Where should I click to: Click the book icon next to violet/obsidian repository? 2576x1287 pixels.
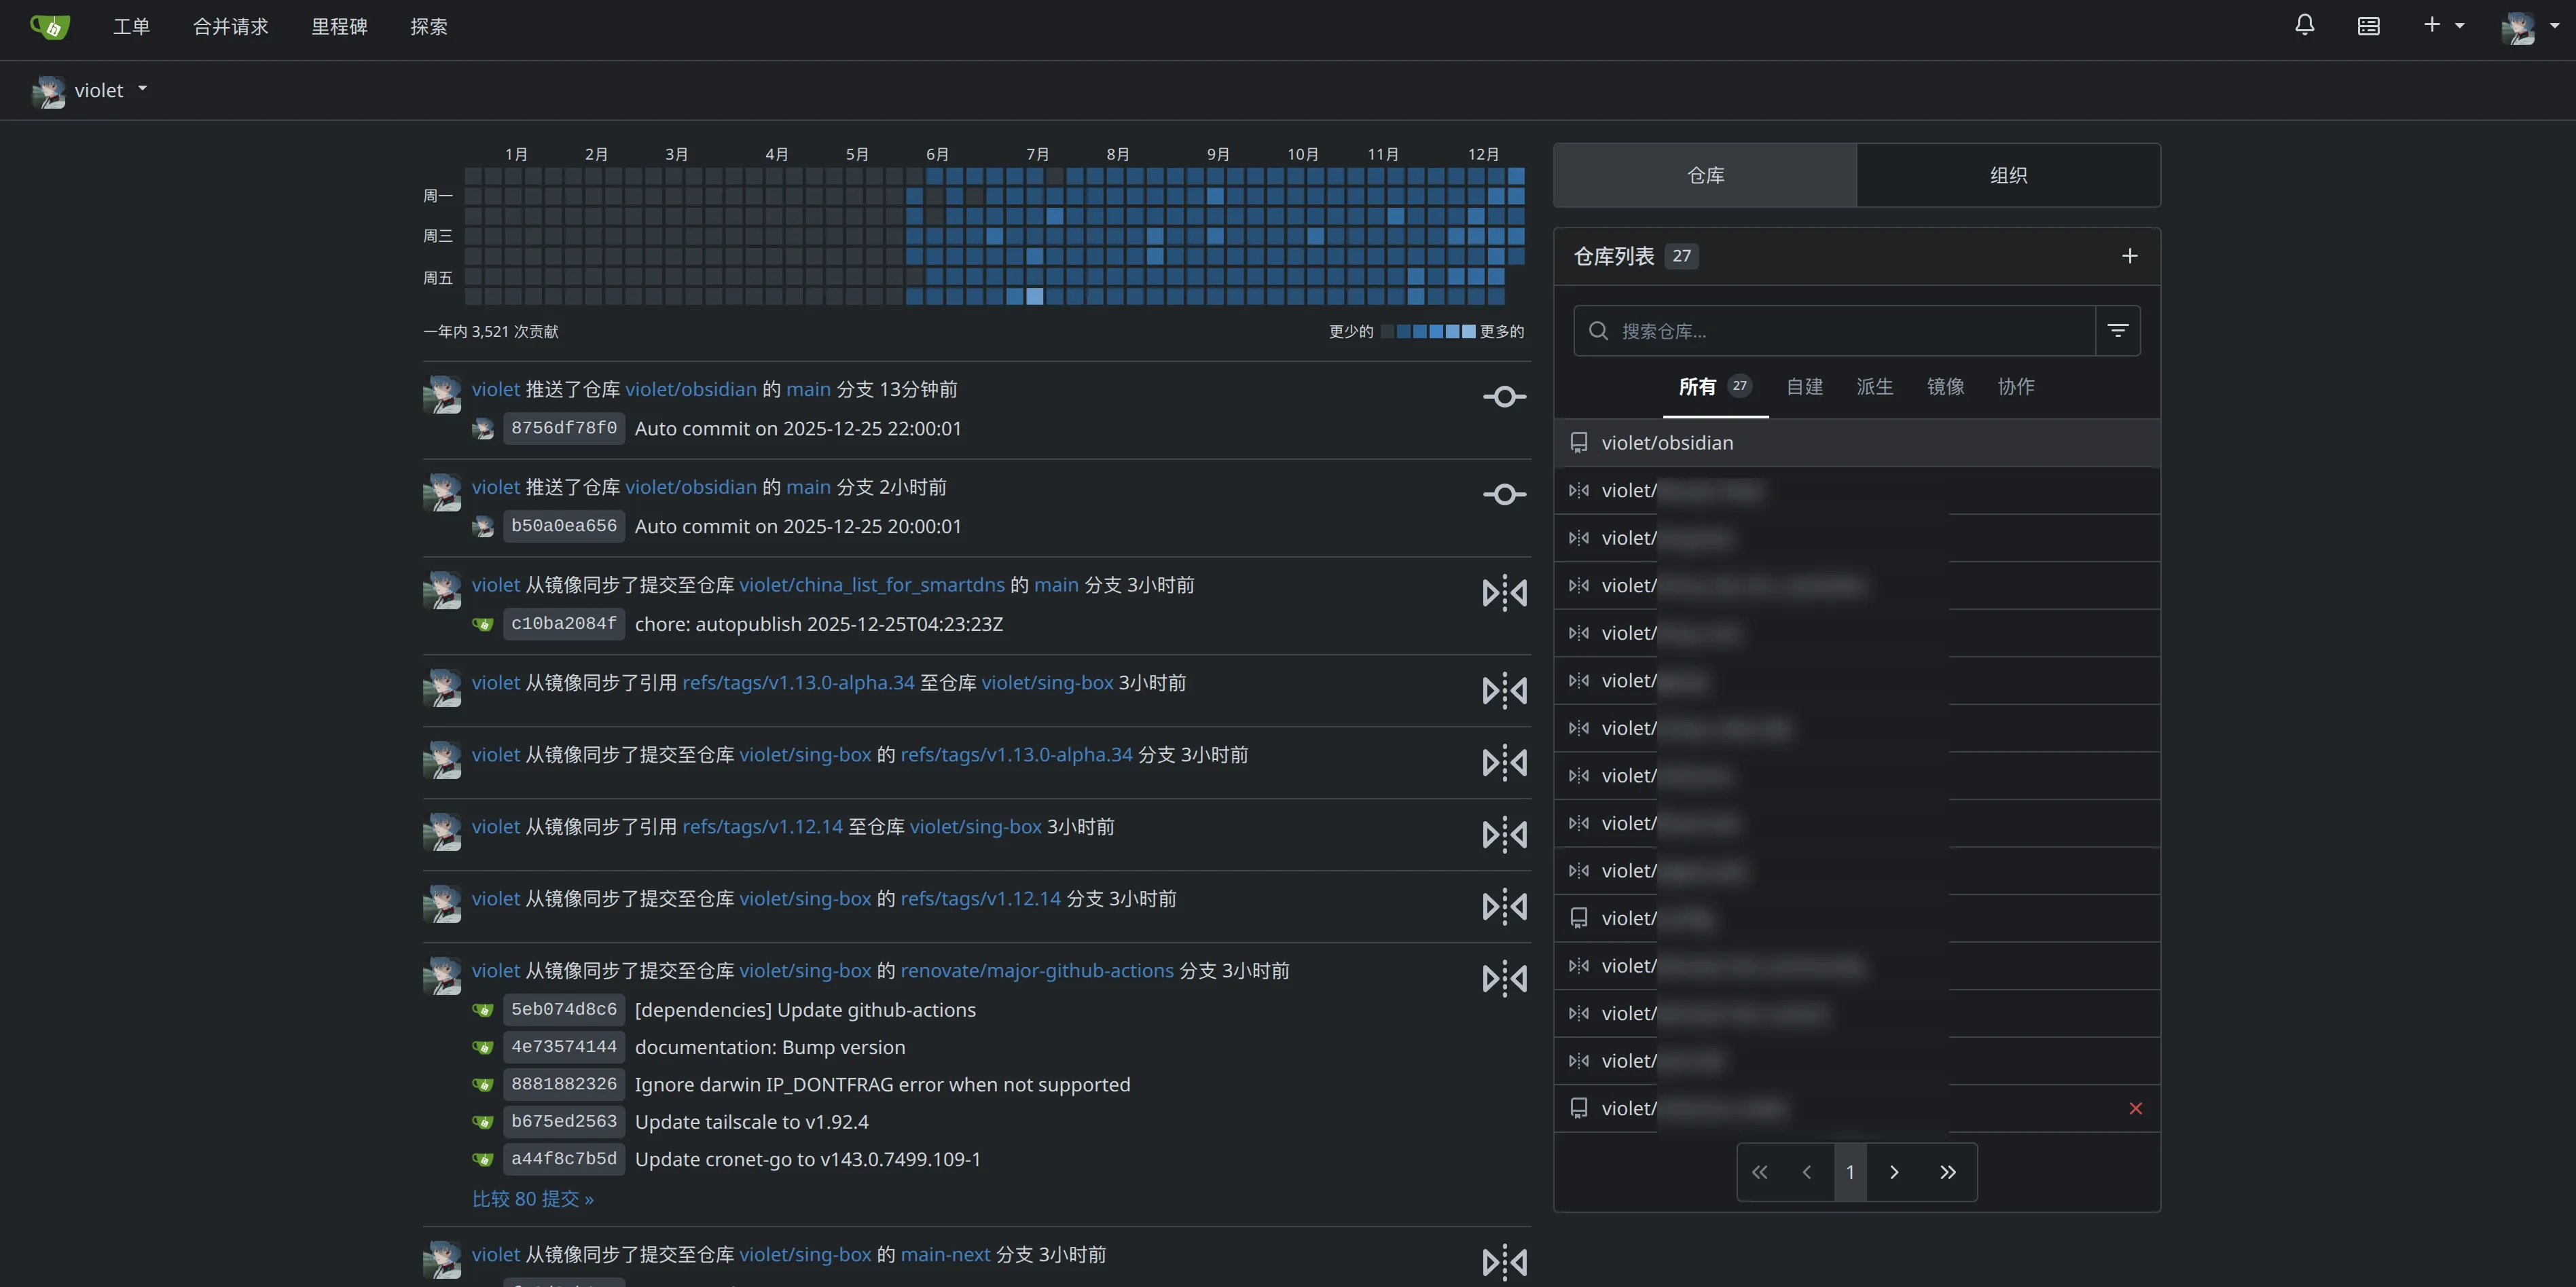click(x=1580, y=442)
